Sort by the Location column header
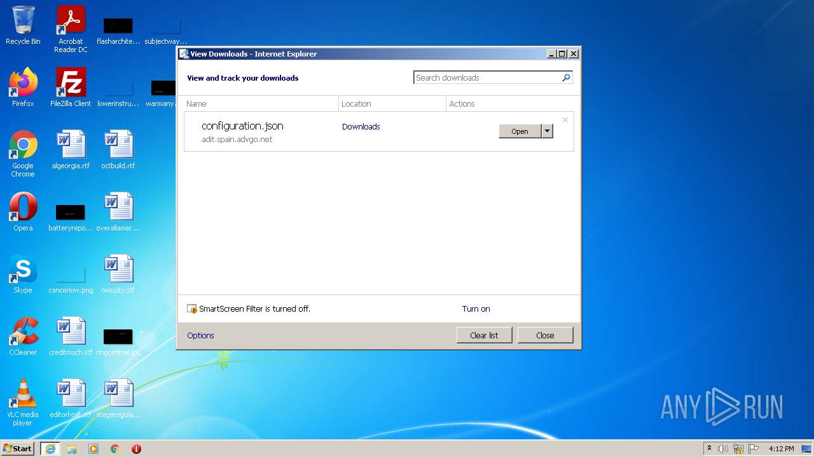The height and width of the screenshot is (457, 814). coord(392,103)
